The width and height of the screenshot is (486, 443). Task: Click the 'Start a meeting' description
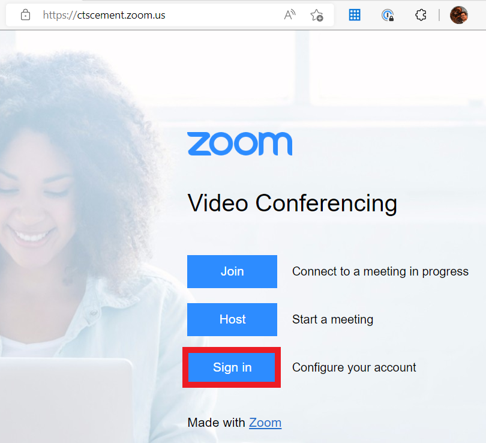pos(332,319)
